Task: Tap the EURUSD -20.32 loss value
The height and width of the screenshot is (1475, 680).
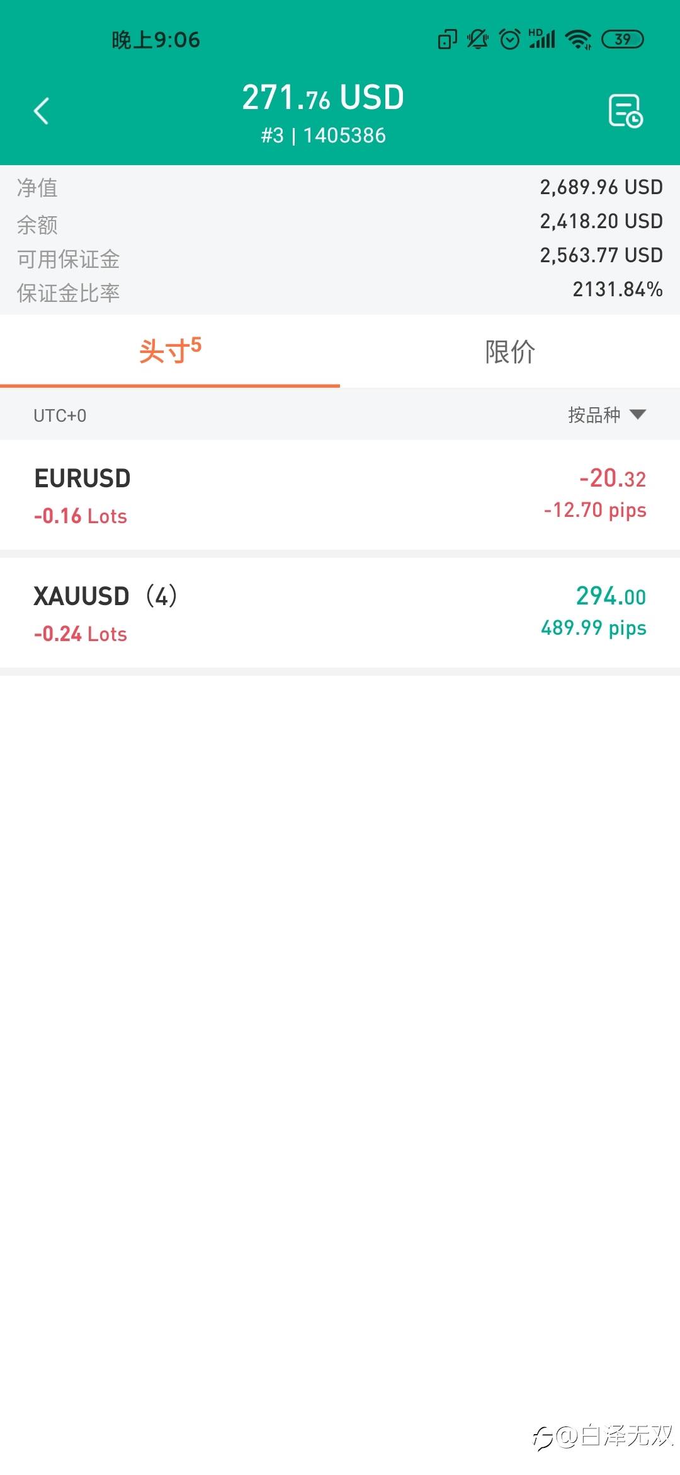Action: [x=612, y=478]
